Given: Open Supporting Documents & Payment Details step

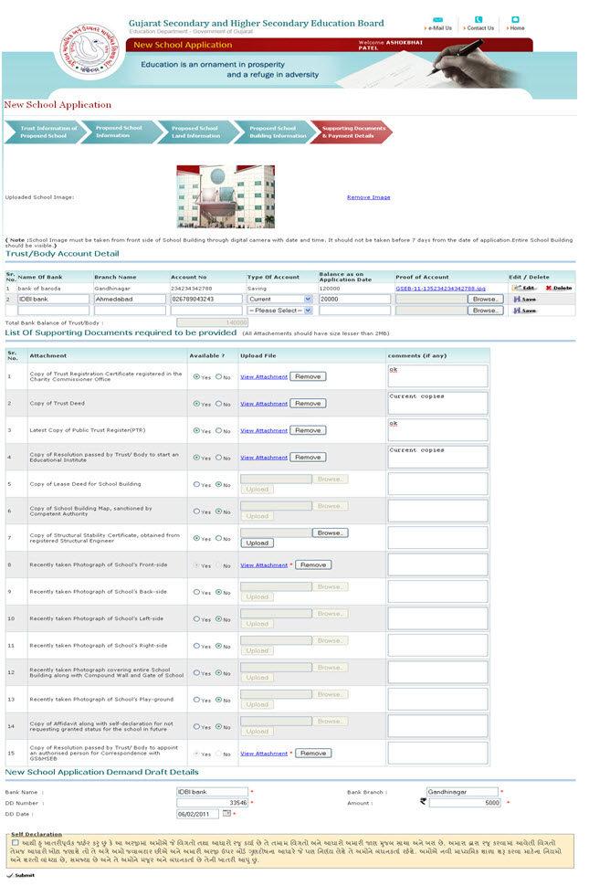Looking at the screenshot, I should 350,132.
